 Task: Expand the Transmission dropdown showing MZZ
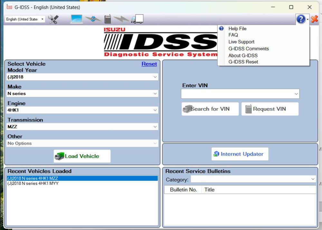[155, 127]
